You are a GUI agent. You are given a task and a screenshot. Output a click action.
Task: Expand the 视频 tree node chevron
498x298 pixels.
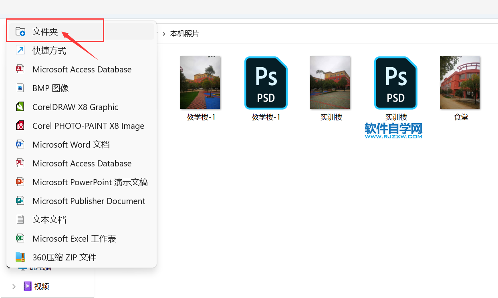pyautogui.click(x=14, y=286)
